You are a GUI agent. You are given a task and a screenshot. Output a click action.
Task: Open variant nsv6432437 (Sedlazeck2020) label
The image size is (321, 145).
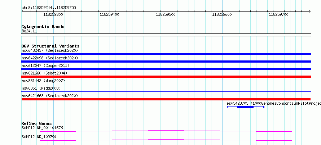(50, 50)
